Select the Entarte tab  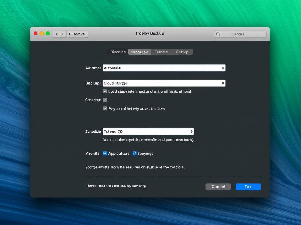click(x=161, y=52)
